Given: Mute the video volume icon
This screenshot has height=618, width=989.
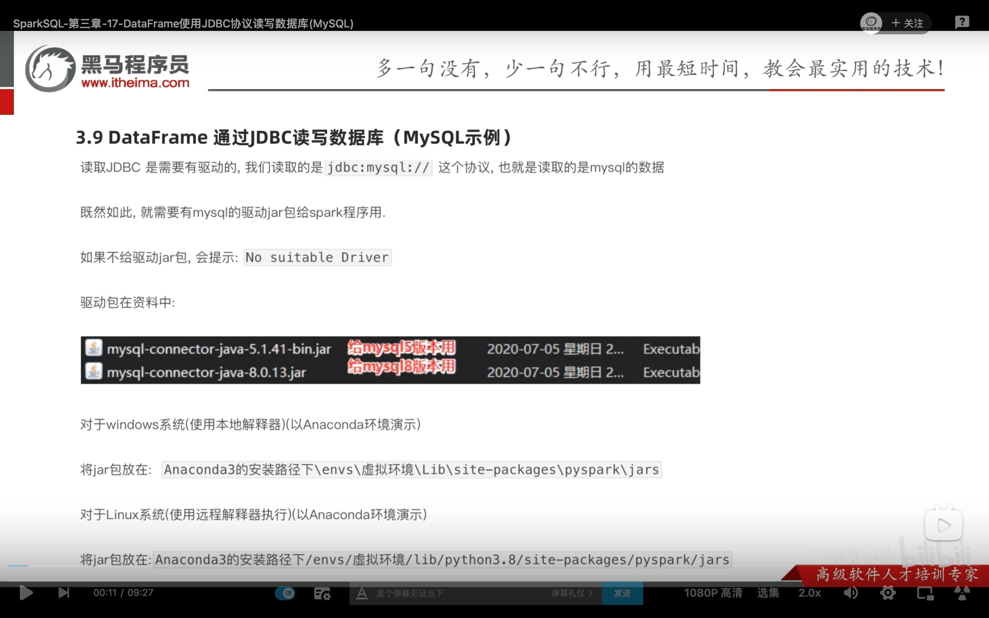Looking at the screenshot, I should [x=851, y=593].
